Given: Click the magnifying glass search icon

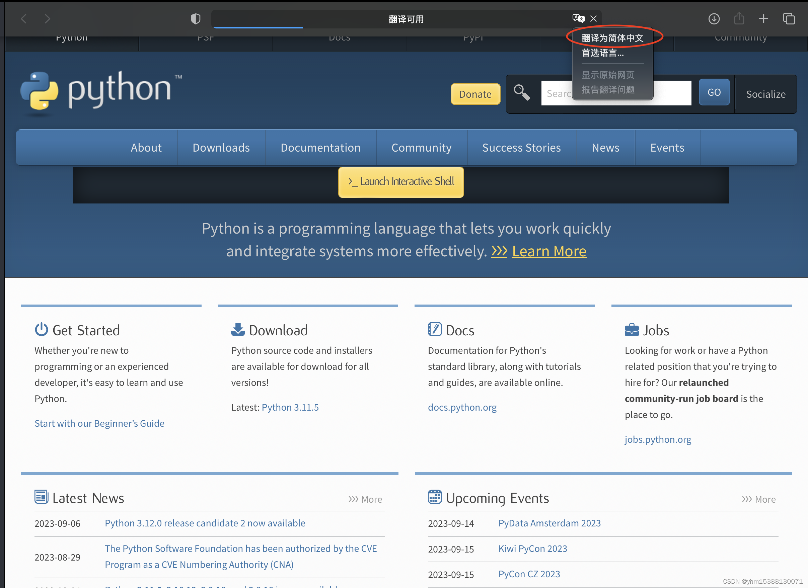Looking at the screenshot, I should point(522,93).
